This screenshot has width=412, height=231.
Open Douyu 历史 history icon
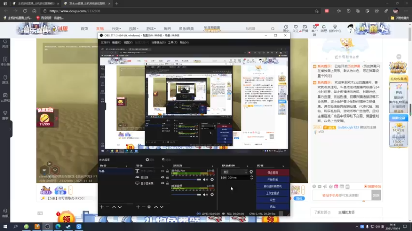(286, 29)
